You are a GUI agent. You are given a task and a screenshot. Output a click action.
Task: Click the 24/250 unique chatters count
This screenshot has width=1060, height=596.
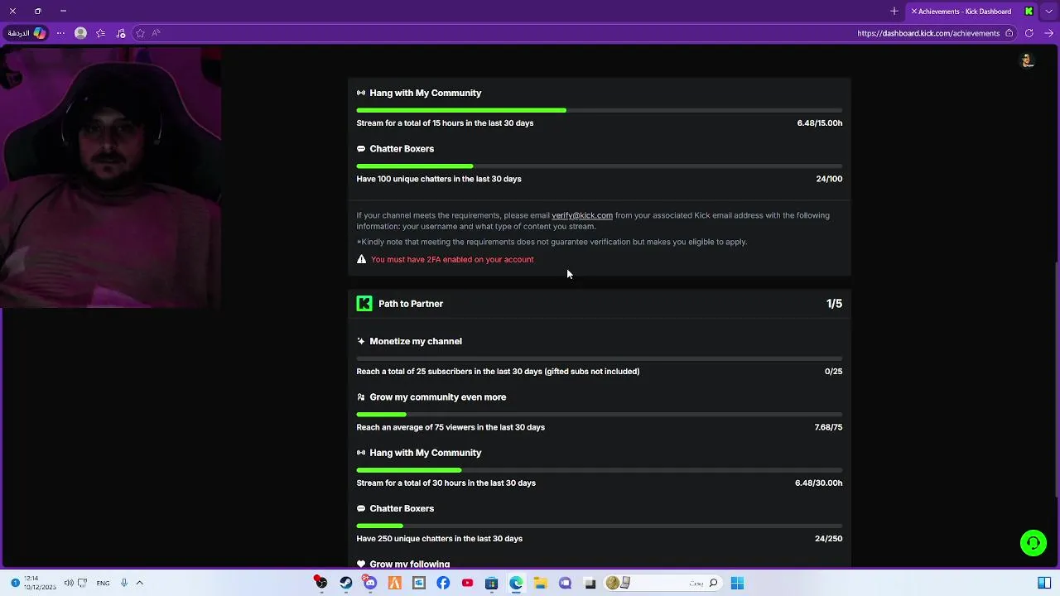pos(828,539)
